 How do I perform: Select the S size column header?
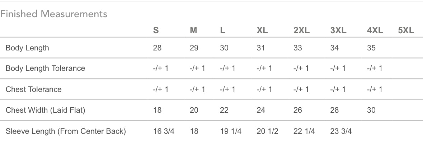pos(156,30)
